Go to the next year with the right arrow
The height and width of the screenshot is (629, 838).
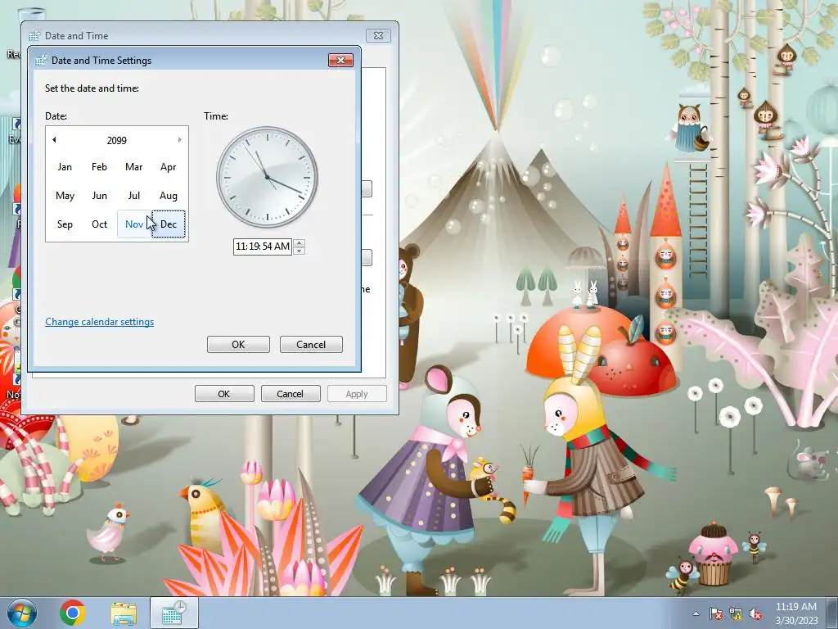click(179, 140)
